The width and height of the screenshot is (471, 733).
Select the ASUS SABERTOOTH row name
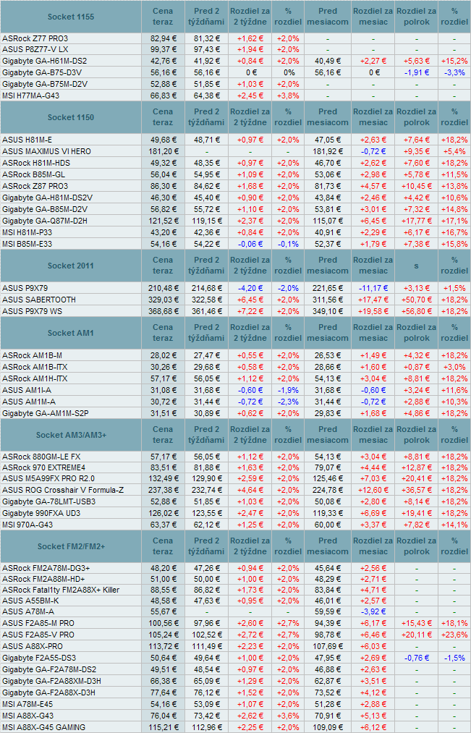39,299
